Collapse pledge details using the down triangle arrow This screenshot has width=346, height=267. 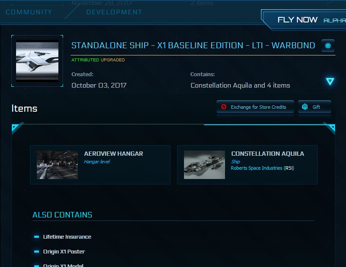330,82
